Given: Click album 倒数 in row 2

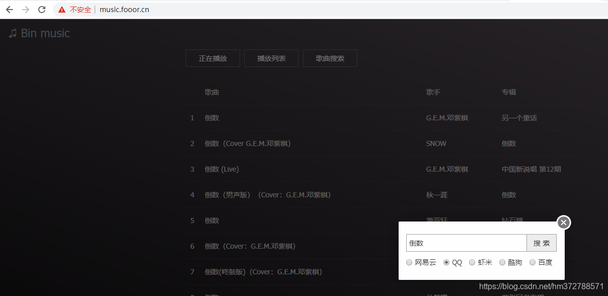Looking at the screenshot, I should tap(509, 143).
